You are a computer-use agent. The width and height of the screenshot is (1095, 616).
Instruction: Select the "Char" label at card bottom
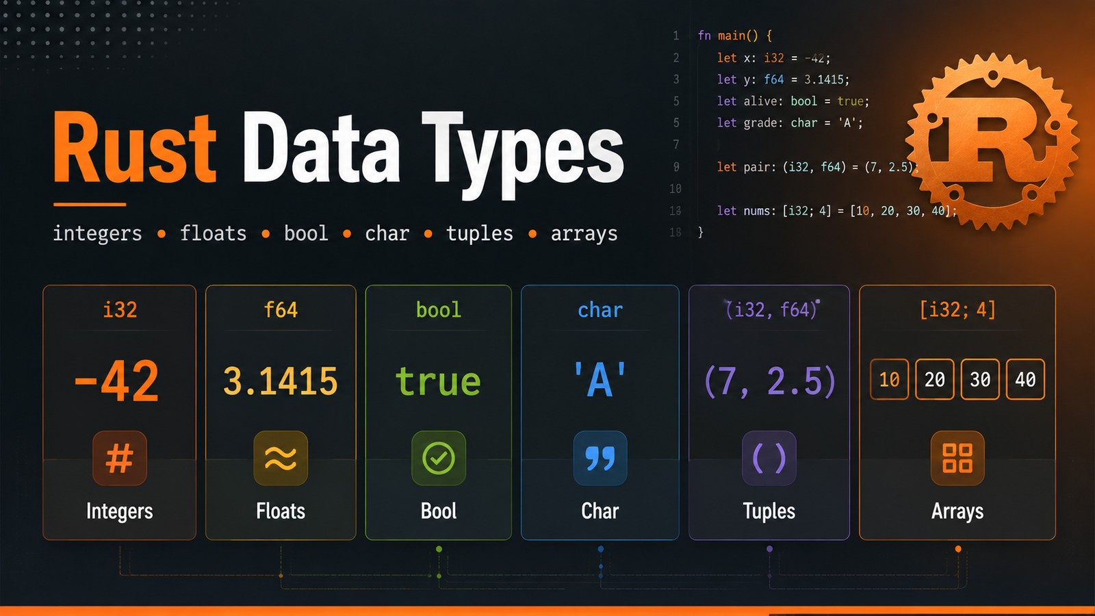600,511
